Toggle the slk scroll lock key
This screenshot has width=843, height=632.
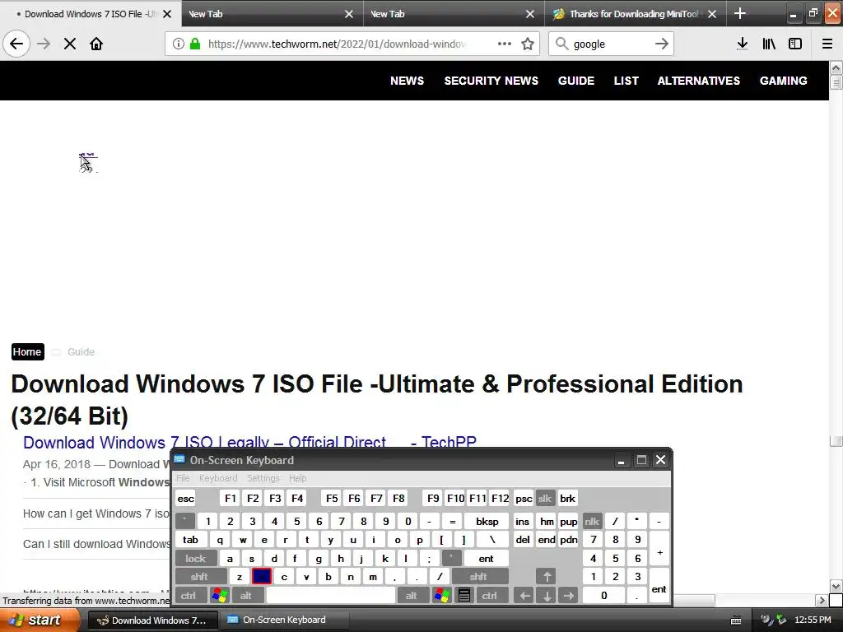click(x=545, y=498)
